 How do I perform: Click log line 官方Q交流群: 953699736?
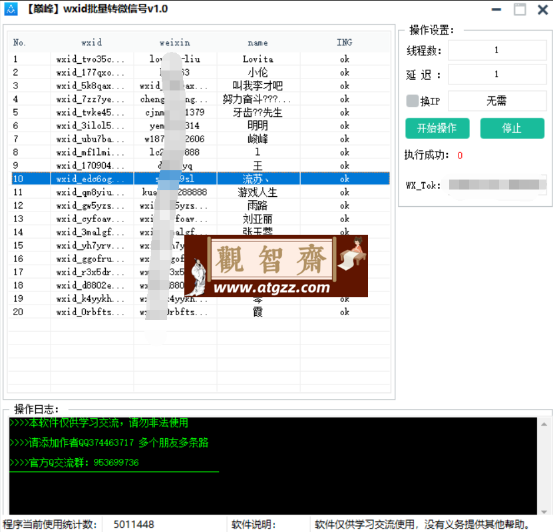pyautogui.click(x=74, y=463)
